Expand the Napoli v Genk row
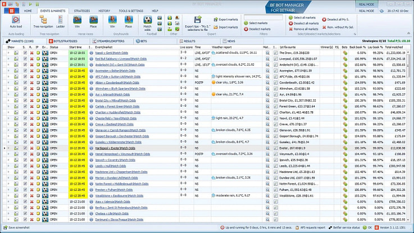The height and width of the screenshot is (233, 414). 8,53
